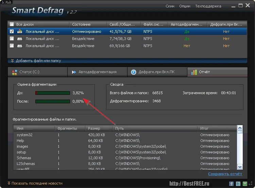255x188 pixels.
Task: Open the 'Дефрагм.при Вкл.ПК' tab
Action: [x=157, y=72]
